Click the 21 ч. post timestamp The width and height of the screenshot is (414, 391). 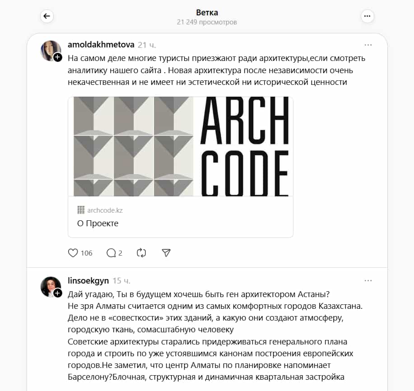point(147,45)
